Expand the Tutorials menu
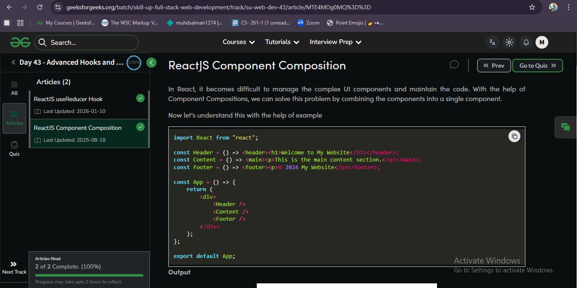 [282, 42]
